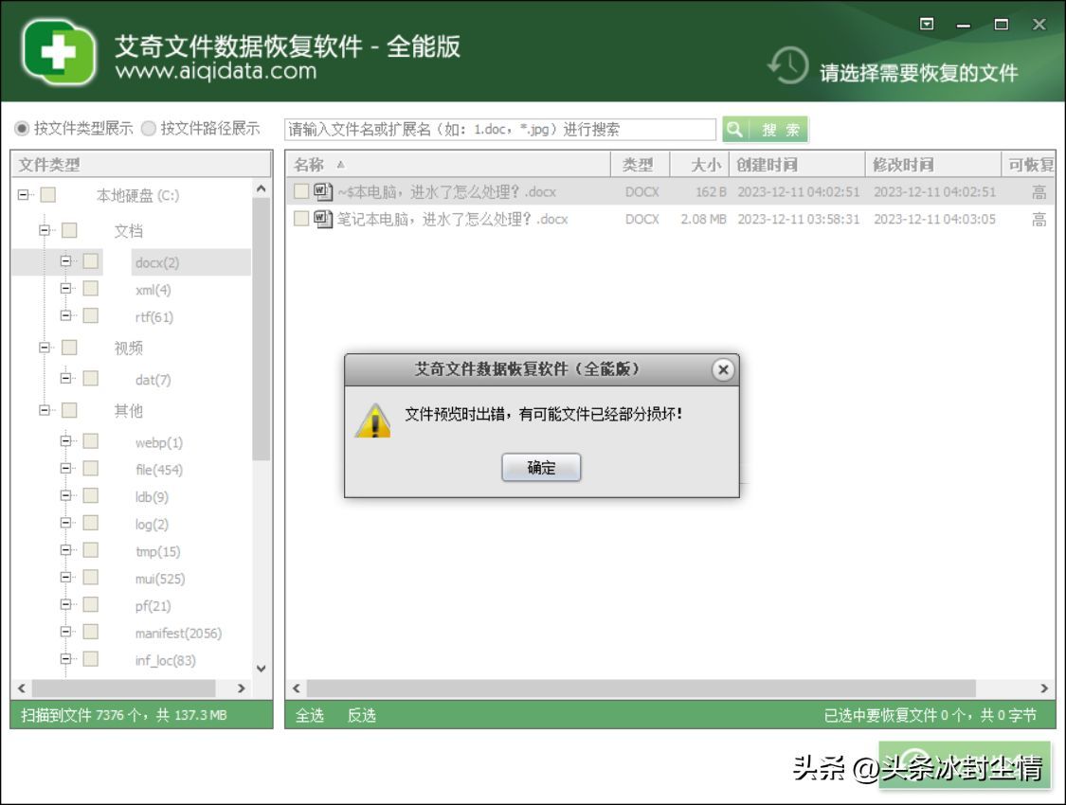Toggle the docx(2) node expander
The width and height of the screenshot is (1066, 805).
tap(66, 260)
